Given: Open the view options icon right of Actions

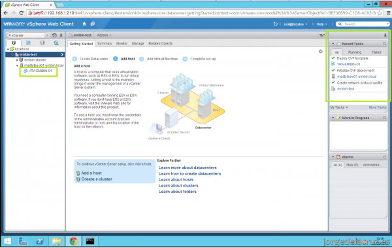Looking at the screenshot, I should click(x=321, y=35).
